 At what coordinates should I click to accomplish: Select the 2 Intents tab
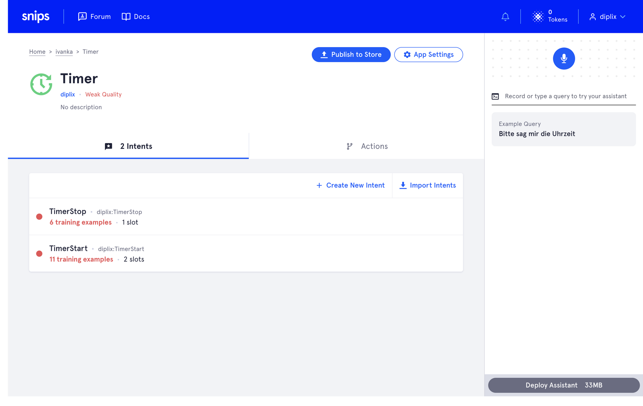128,146
